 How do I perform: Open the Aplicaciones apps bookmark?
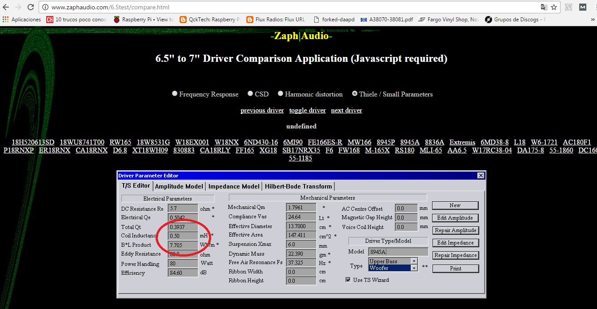point(21,20)
